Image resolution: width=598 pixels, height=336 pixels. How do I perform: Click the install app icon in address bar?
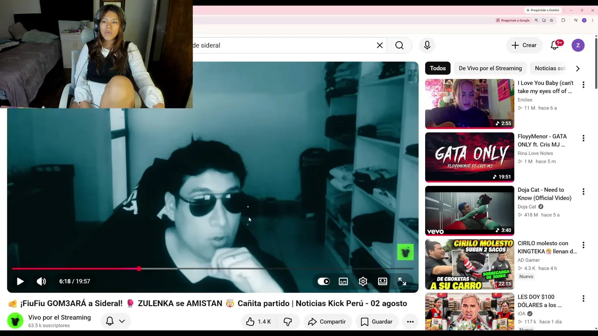coord(544,21)
